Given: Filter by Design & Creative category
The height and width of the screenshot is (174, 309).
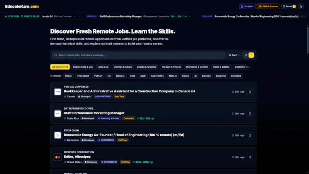Looking at the screenshot, I should [147, 67].
